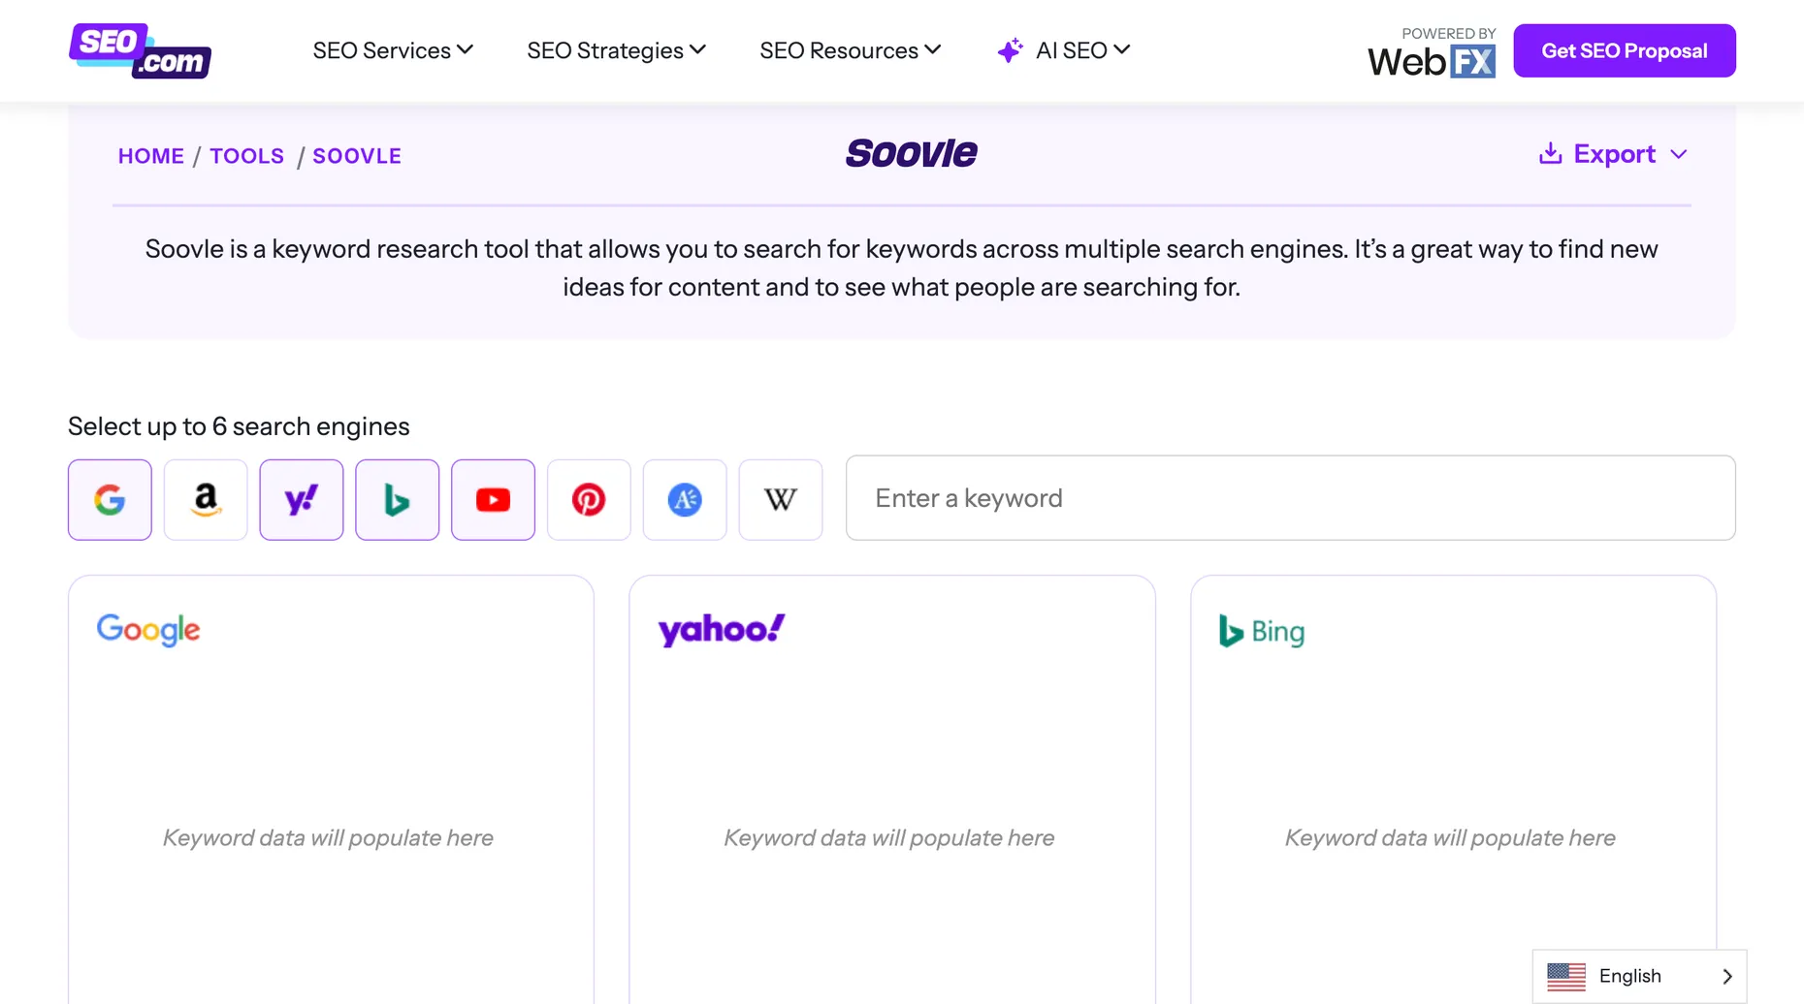
Task: Click the WebFX logo
Action: pyautogui.click(x=1432, y=62)
